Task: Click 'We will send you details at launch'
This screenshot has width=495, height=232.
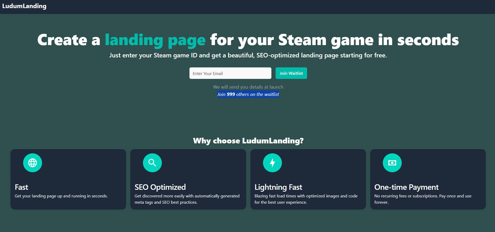Action: point(248,87)
